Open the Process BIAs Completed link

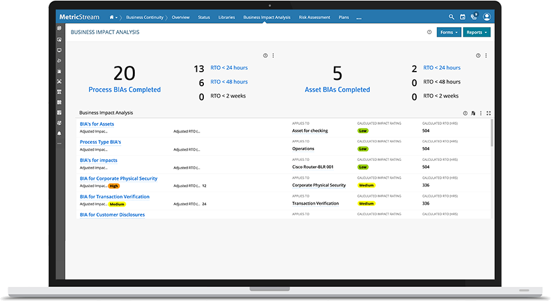(x=124, y=90)
